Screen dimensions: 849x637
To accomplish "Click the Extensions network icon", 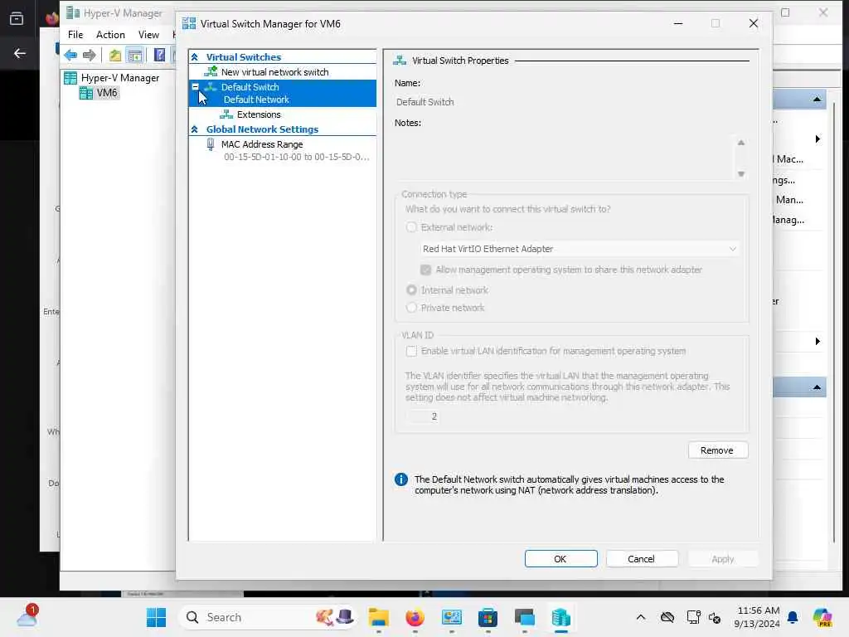I will click(x=226, y=114).
